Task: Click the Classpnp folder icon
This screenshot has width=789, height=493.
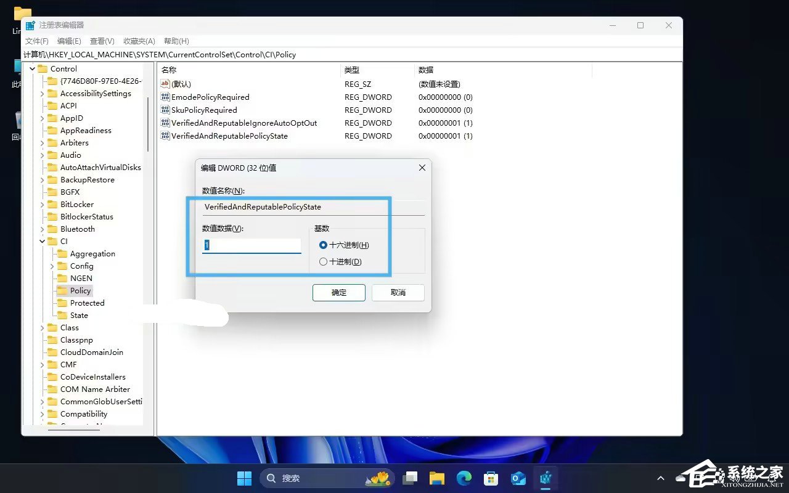Action: coord(52,340)
